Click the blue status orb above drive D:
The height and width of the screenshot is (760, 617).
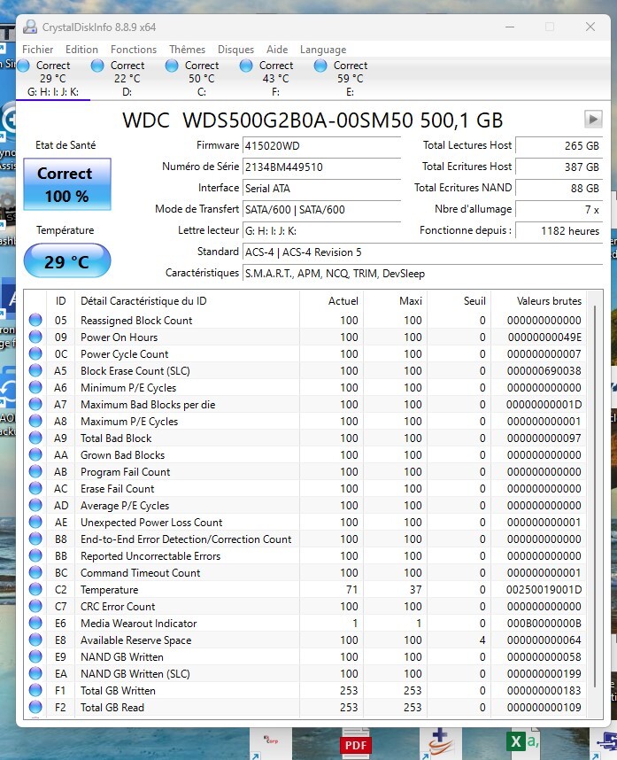click(x=97, y=66)
